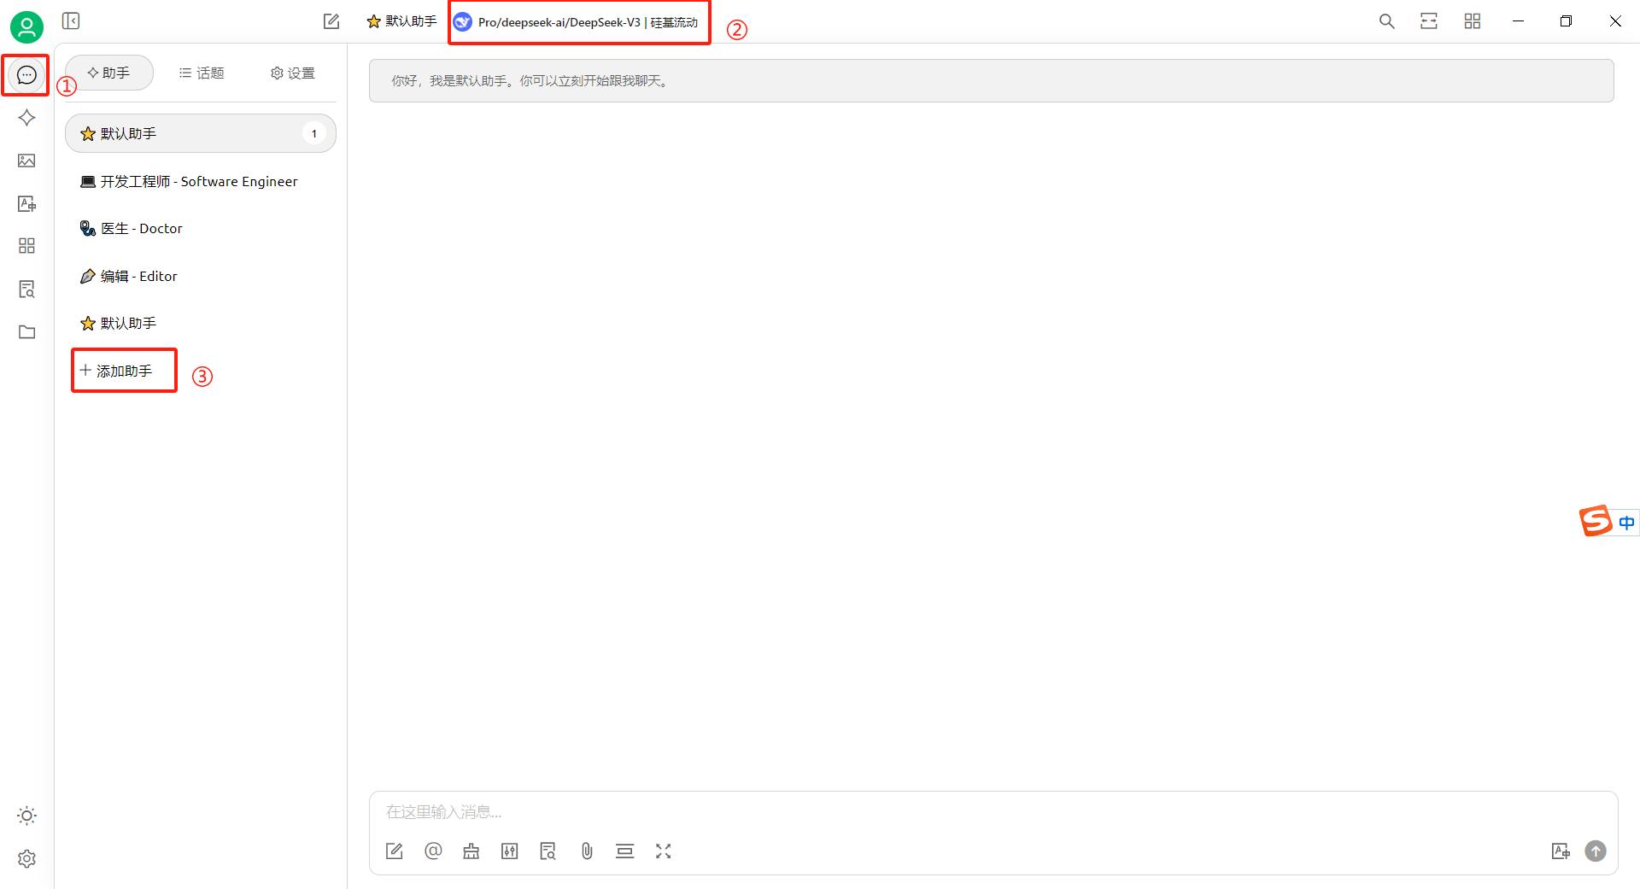This screenshot has width=1640, height=889.
Task: Clear context with the horizontal lines icon
Action: 625,851
